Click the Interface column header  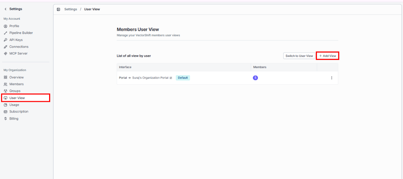point(125,67)
